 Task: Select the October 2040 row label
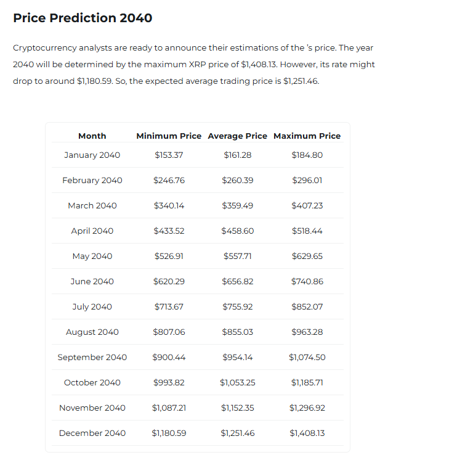coord(92,382)
